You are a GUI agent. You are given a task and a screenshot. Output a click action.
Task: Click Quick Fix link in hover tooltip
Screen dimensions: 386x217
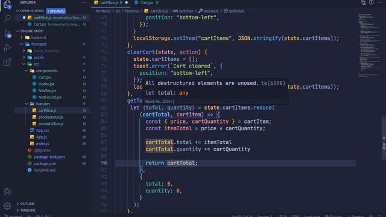[x=159, y=101]
